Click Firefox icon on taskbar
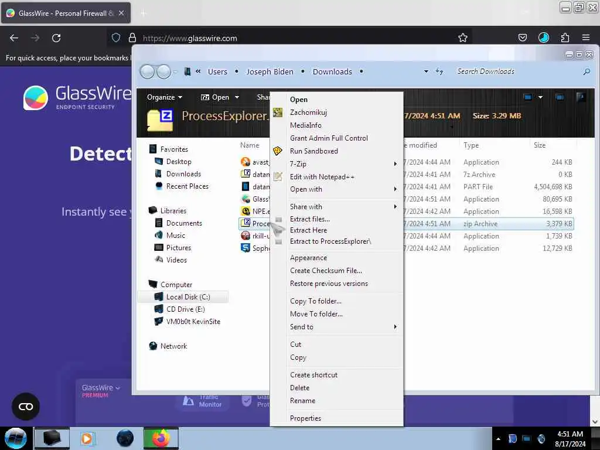This screenshot has height=450, width=600. pyautogui.click(x=161, y=438)
